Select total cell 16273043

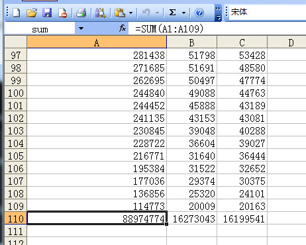191,219
